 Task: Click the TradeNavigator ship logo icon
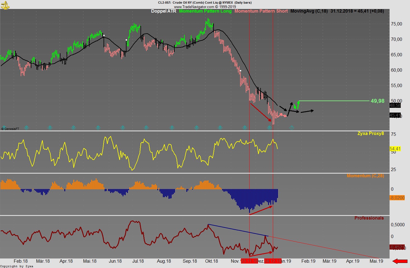tap(5, 5)
